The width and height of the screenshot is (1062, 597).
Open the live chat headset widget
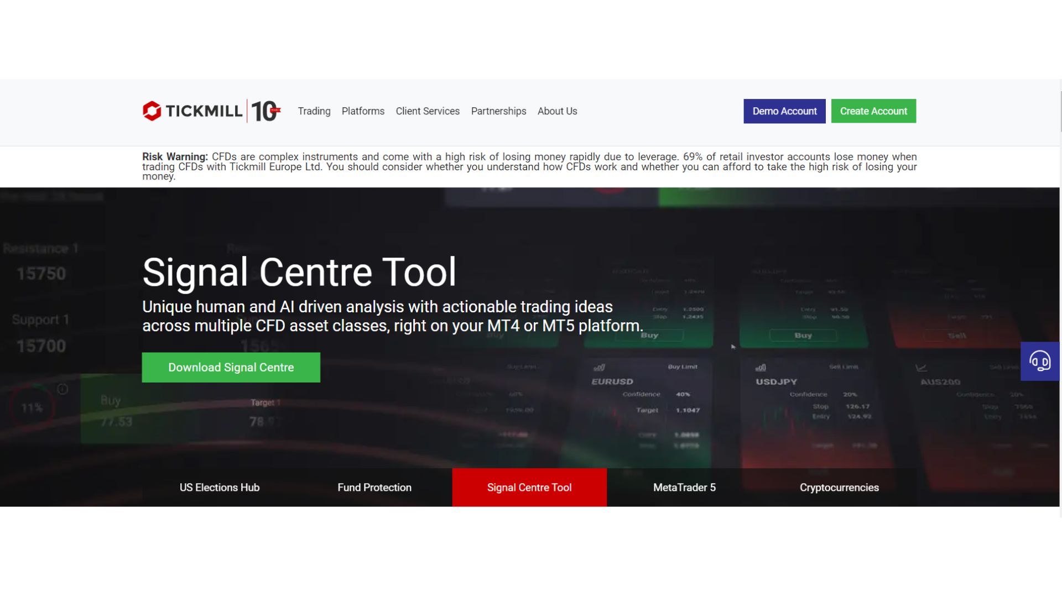click(1040, 361)
